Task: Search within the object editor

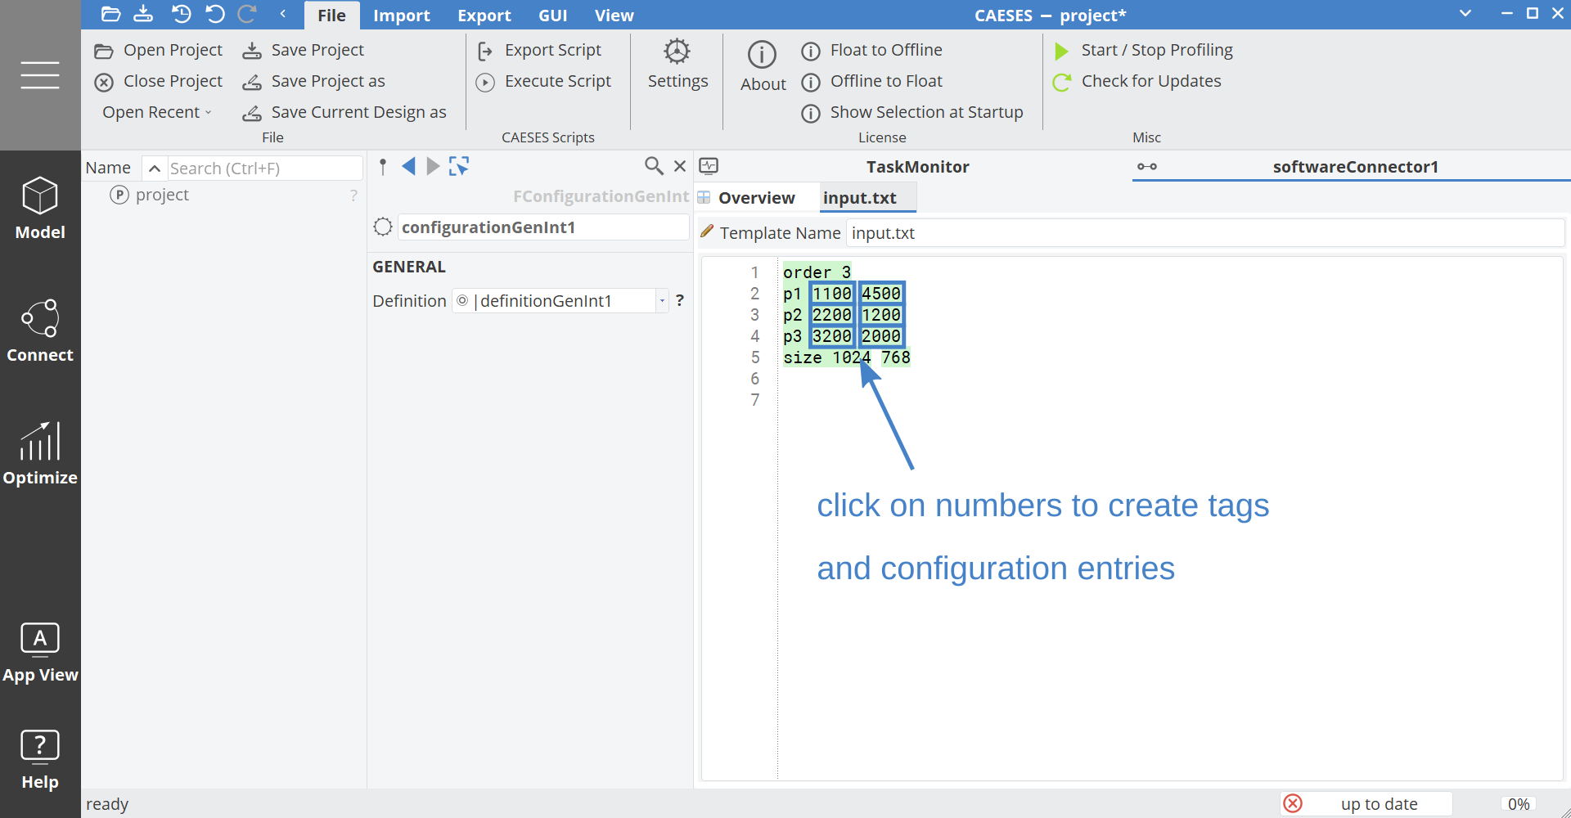Action: click(x=654, y=167)
